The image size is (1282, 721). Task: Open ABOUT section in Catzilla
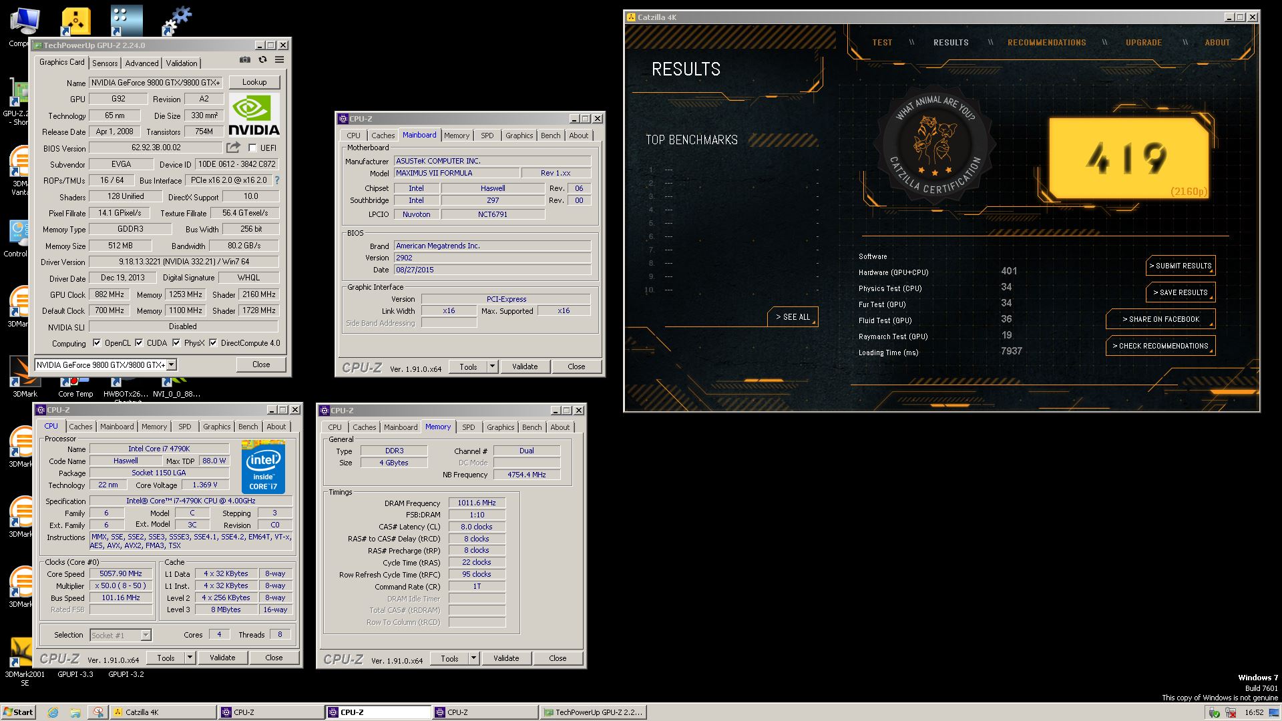click(1217, 42)
